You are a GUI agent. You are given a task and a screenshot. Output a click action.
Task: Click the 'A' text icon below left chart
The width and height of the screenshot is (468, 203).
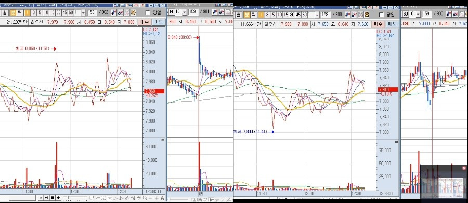[x=162, y=198]
